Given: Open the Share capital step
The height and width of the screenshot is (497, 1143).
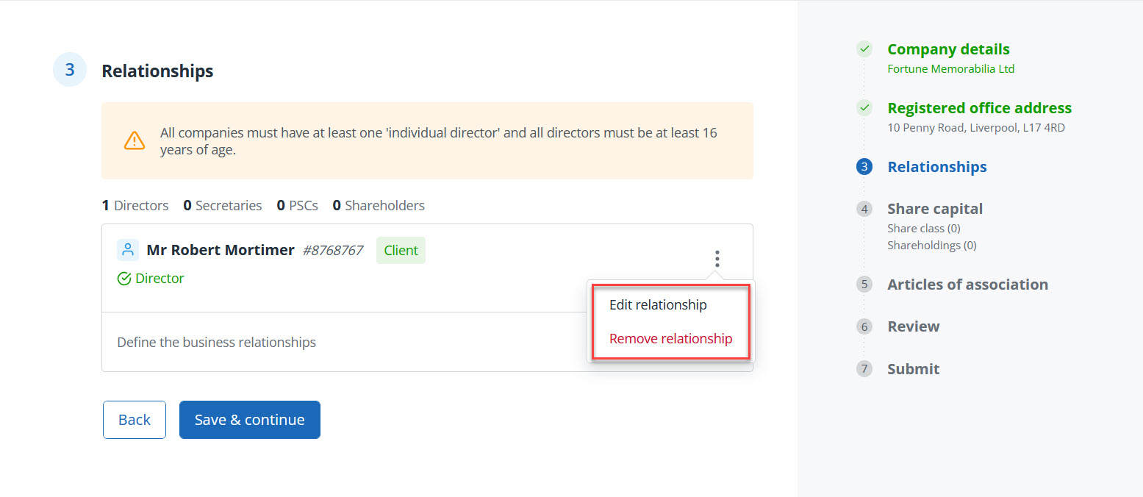Looking at the screenshot, I should [x=934, y=209].
